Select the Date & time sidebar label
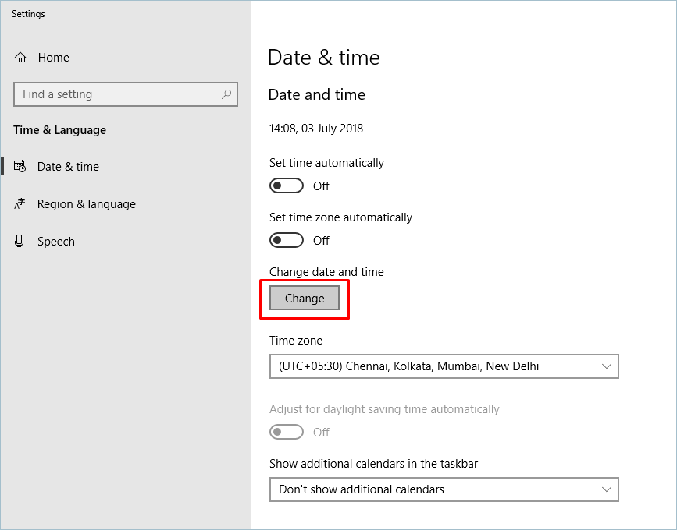Viewport: 677px width, 530px height. [x=68, y=167]
